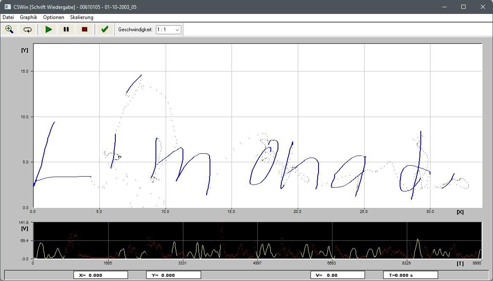This screenshot has width=493, height=281.
Task: Click the T=0.000 s status field
Action: click(x=411, y=275)
